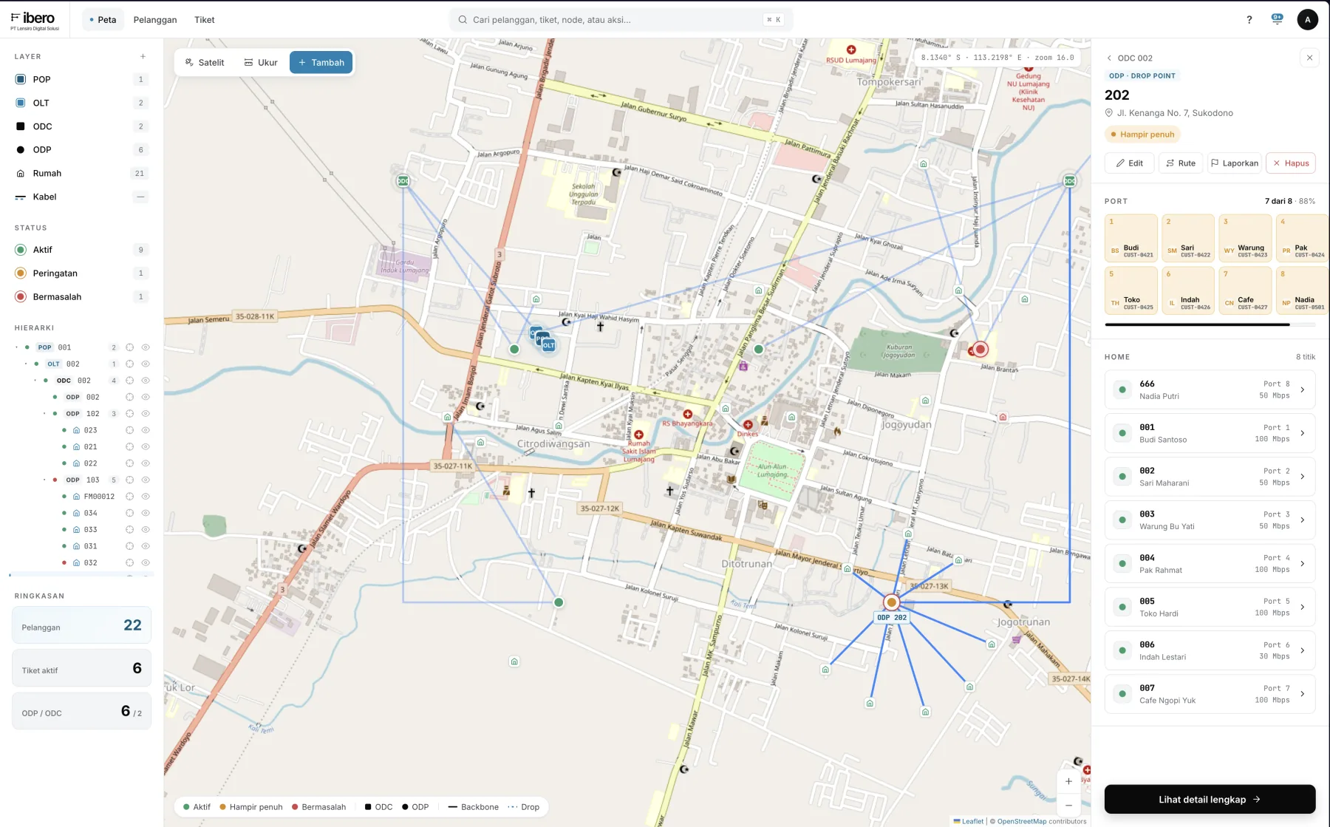1330x827 pixels.
Task: Open the notifications chat icon with badge
Action: click(x=1277, y=19)
